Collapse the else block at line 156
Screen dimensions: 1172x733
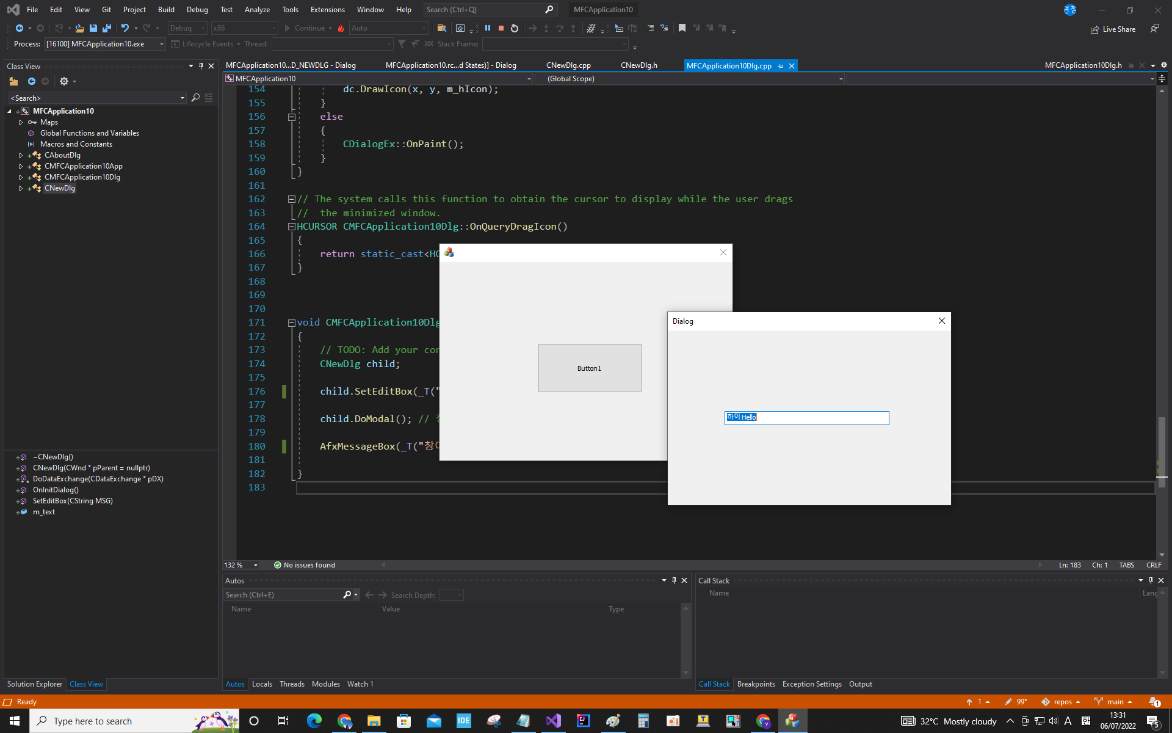click(292, 117)
